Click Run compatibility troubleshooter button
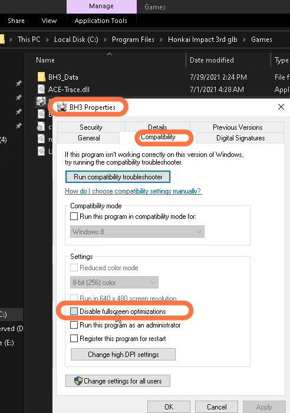 coord(118,177)
